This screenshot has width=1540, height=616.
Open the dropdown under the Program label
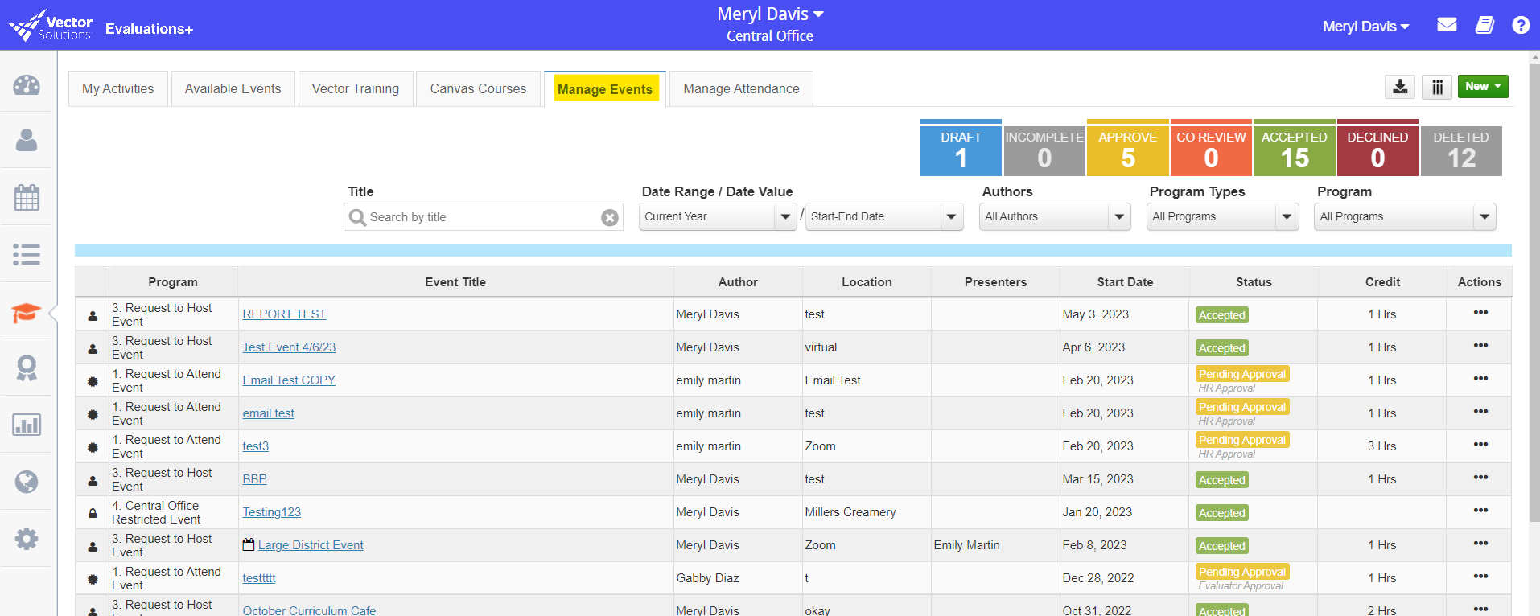(1405, 216)
